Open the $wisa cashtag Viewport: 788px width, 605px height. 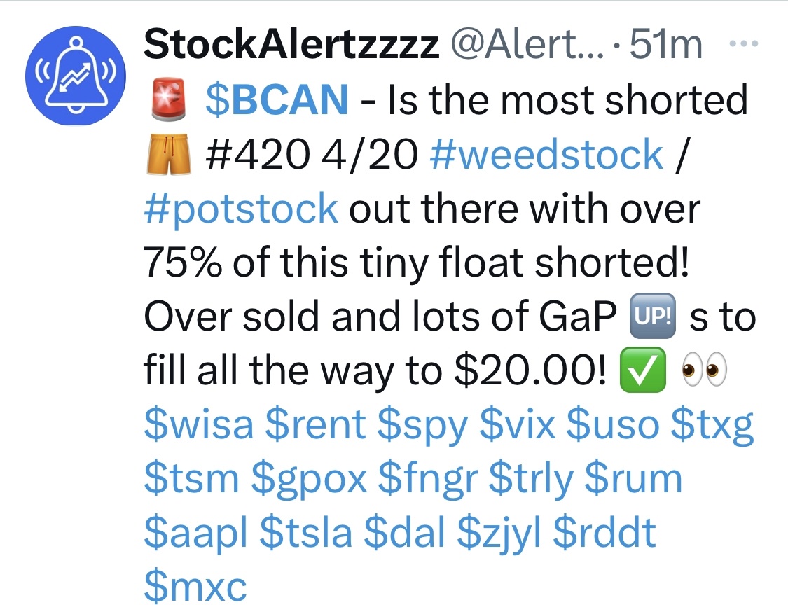198,424
